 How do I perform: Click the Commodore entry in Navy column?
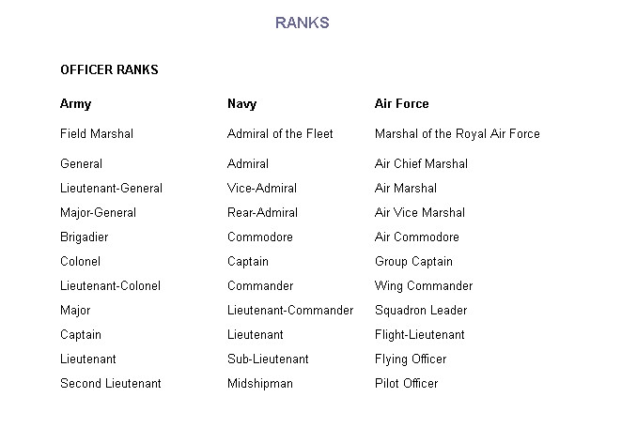coord(259,237)
